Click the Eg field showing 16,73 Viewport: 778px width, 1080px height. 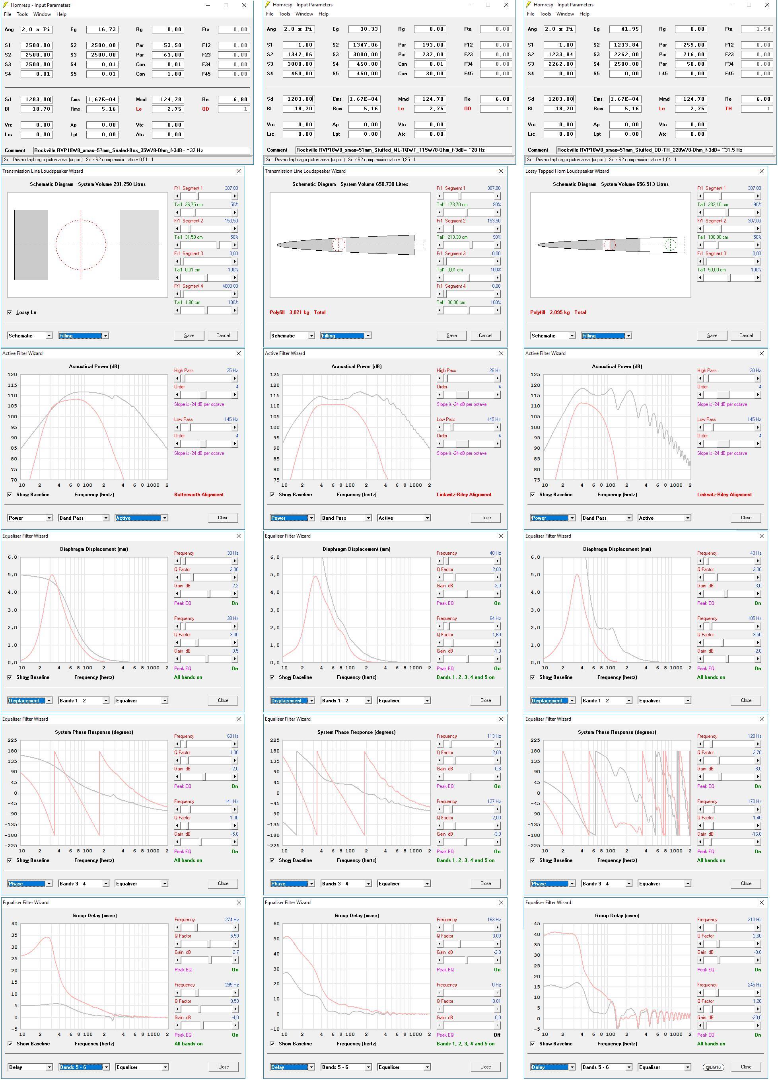pyautogui.click(x=102, y=29)
